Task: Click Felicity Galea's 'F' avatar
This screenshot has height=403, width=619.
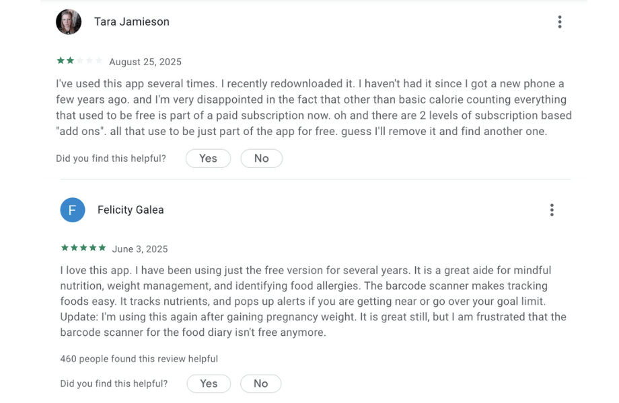Action: coord(73,210)
